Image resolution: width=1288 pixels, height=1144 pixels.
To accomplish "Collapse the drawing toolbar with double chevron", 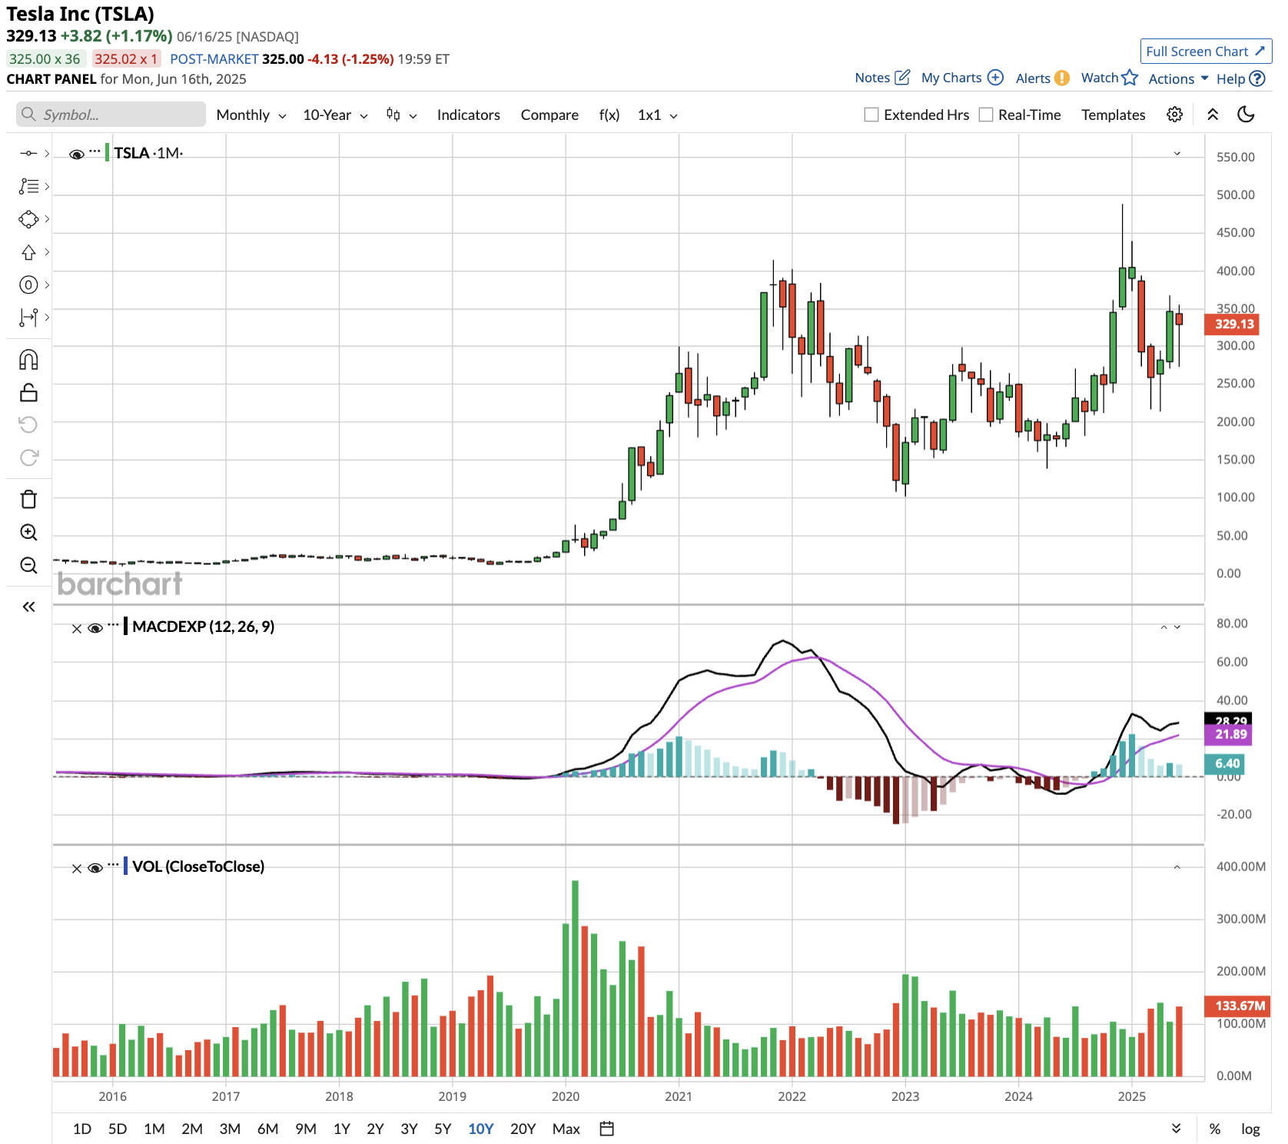I will [28, 607].
